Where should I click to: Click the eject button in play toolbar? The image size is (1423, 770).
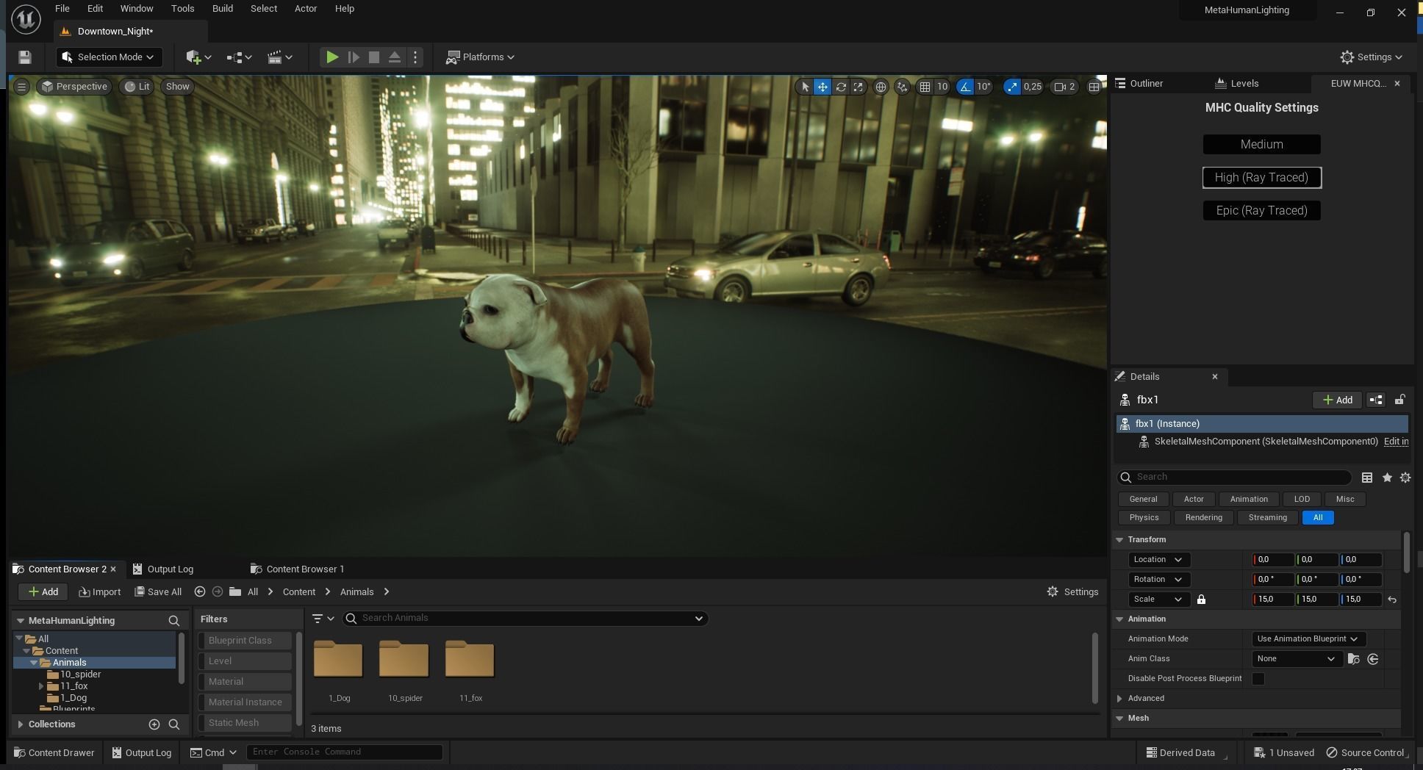(x=394, y=57)
